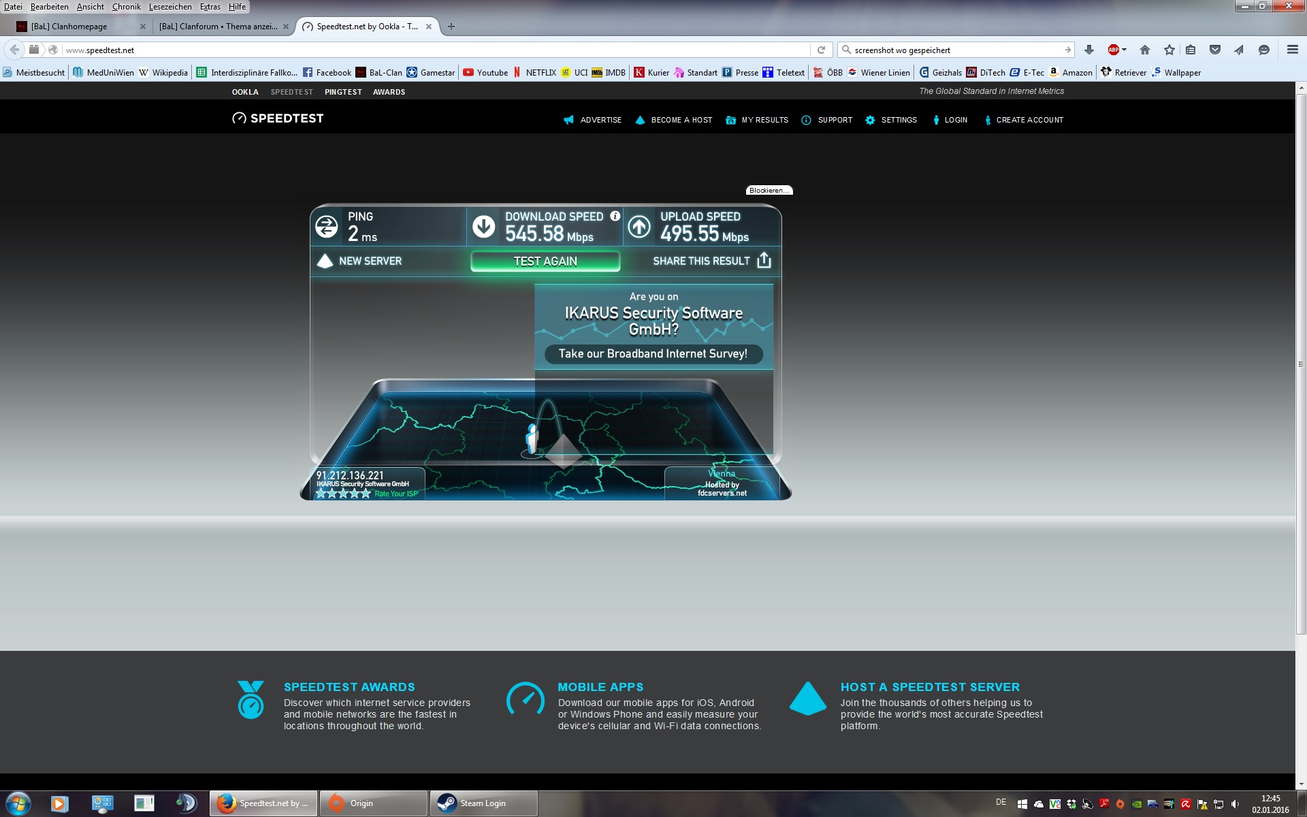This screenshot has height=817, width=1307.
Task: Bookmark this page with star icon
Action: pyautogui.click(x=1169, y=50)
